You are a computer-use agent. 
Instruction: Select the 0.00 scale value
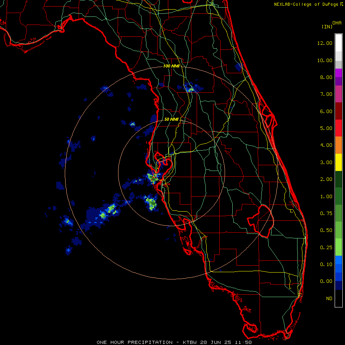pyautogui.click(x=326, y=281)
